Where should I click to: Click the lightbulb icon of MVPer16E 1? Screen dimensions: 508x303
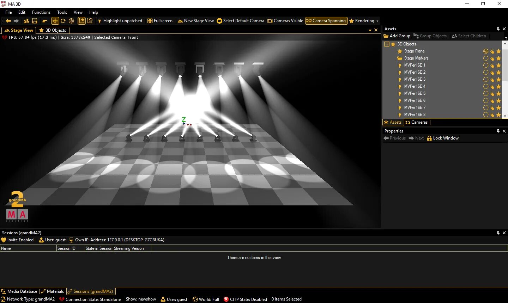[400, 65]
